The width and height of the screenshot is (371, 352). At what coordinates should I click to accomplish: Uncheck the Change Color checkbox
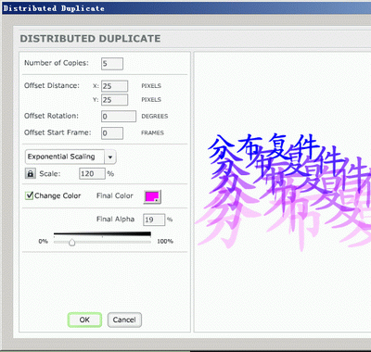pyautogui.click(x=30, y=195)
